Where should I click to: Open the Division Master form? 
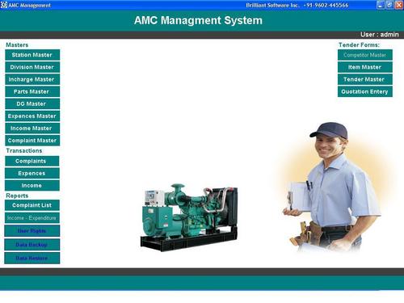pos(32,67)
